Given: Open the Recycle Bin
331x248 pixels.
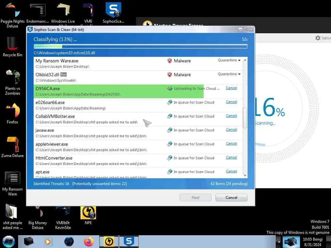Looking at the screenshot, I should click(13, 46).
